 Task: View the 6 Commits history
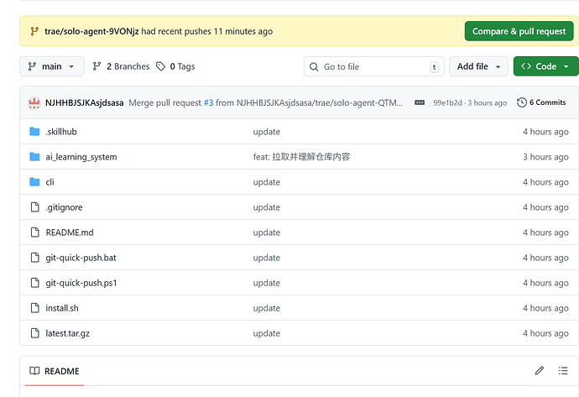point(541,102)
